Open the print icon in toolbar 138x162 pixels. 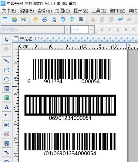(45, 19)
